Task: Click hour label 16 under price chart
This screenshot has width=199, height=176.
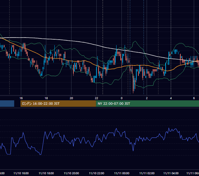Action: pyautogui.click(x=21, y=98)
